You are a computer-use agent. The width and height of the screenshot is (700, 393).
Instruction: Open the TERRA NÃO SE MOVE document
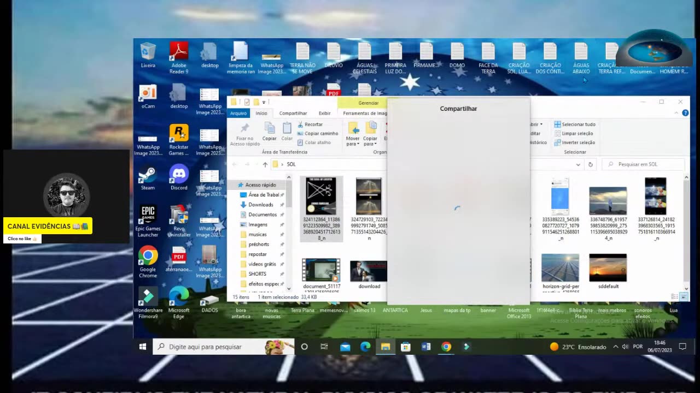pyautogui.click(x=302, y=58)
